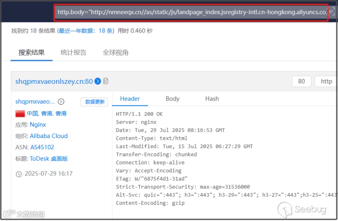Open the shqpmxvaeonlszey.cn:80 host link

pyautogui.click(x=54, y=81)
